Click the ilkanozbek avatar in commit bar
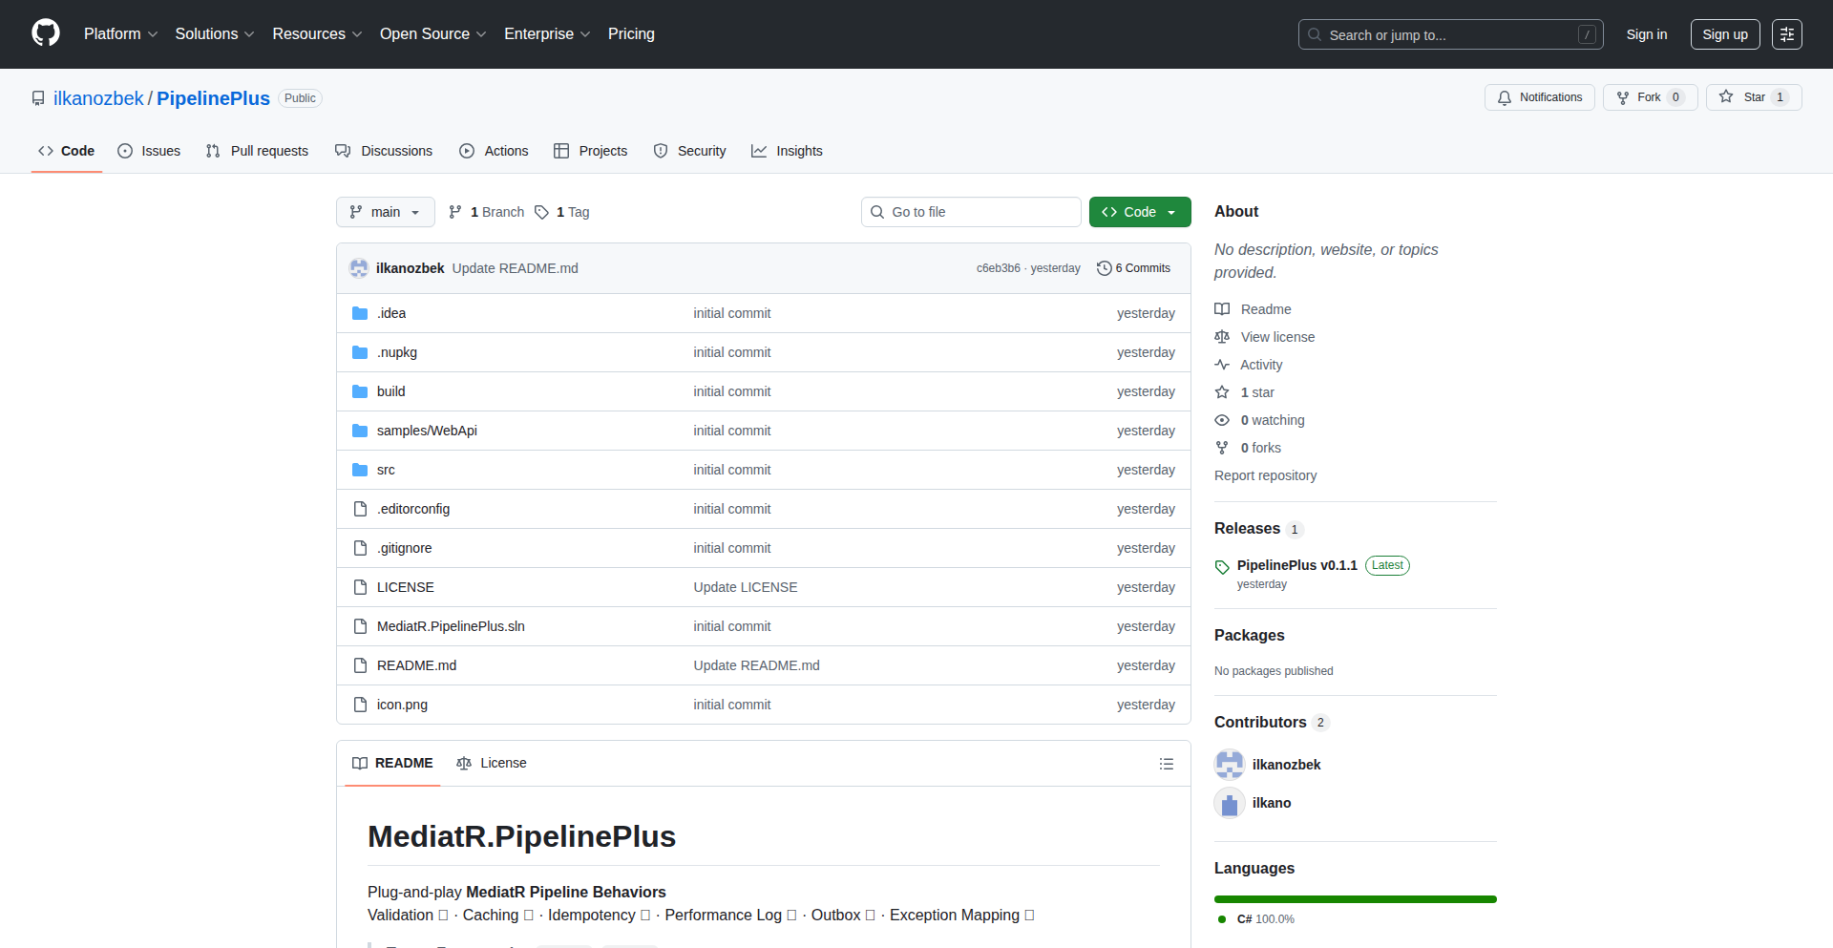This screenshot has width=1833, height=948. pos(359,268)
